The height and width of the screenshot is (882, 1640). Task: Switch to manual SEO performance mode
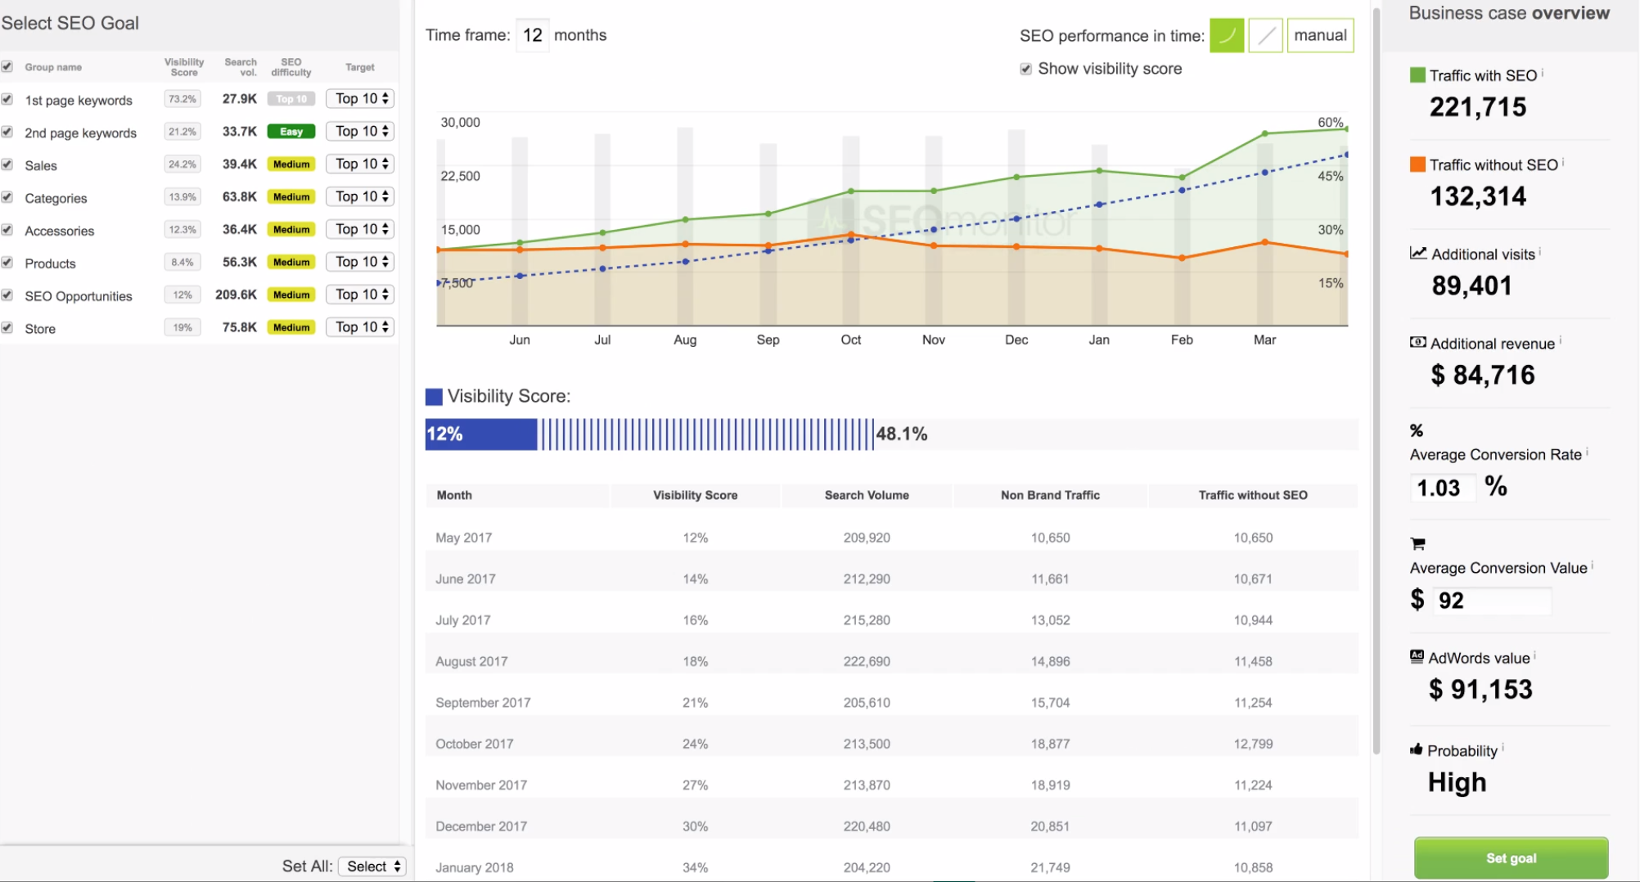(1320, 35)
